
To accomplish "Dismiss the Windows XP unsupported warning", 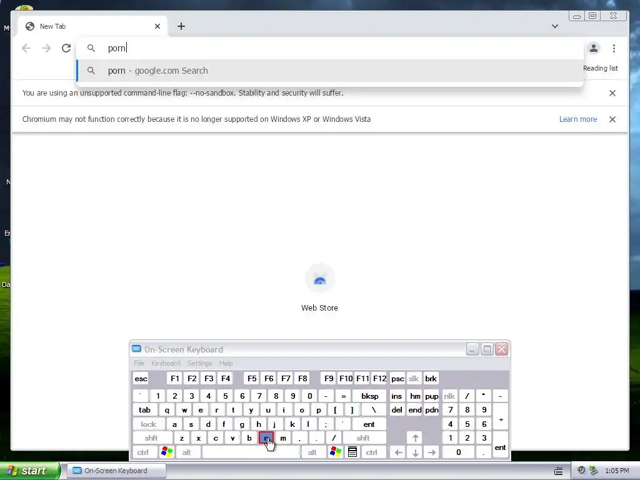I will (612, 119).
